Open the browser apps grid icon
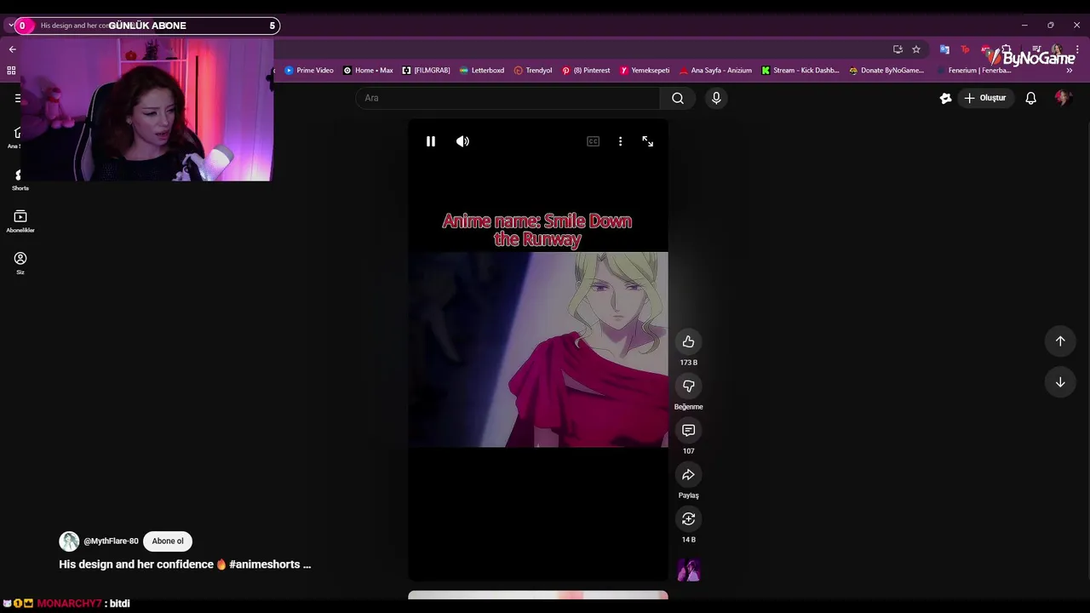1090x613 pixels. tap(11, 71)
